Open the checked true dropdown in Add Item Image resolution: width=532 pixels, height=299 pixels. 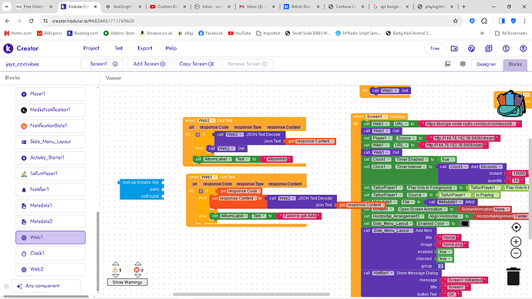(x=444, y=259)
